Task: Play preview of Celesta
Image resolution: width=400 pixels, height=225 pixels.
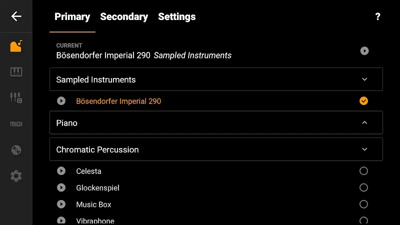Action: [x=61, y=171]
